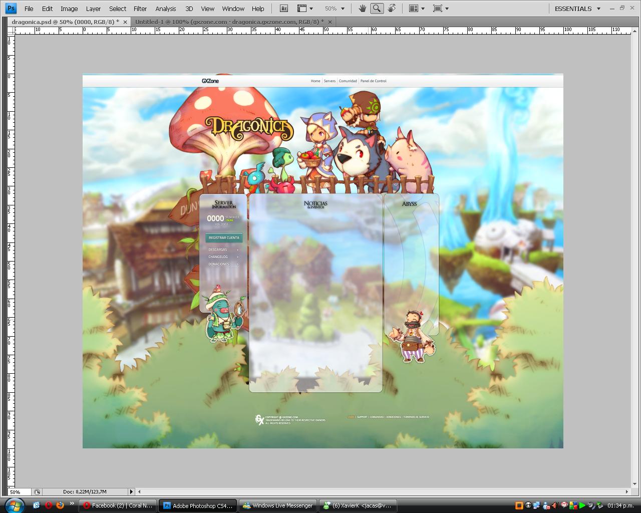
Task: Click the GX footer logo on the canvas
Action: click(x=259, y=420)
